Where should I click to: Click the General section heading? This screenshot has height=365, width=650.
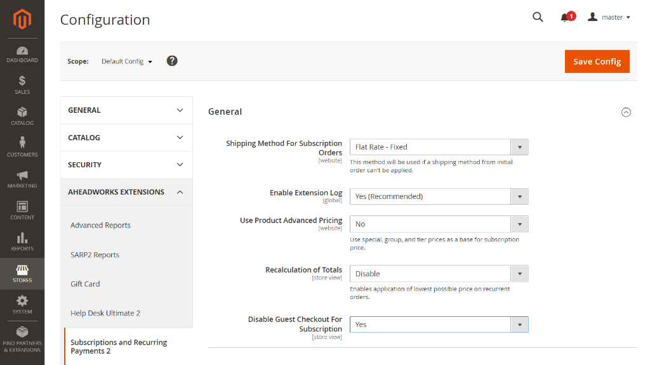[225, 112]
